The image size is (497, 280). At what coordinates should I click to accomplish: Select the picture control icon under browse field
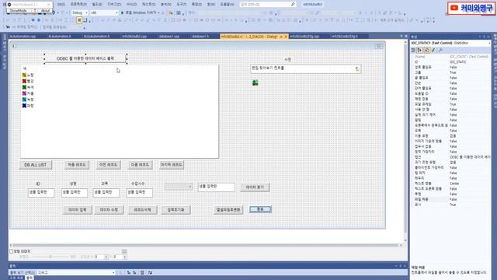(255, 83)
